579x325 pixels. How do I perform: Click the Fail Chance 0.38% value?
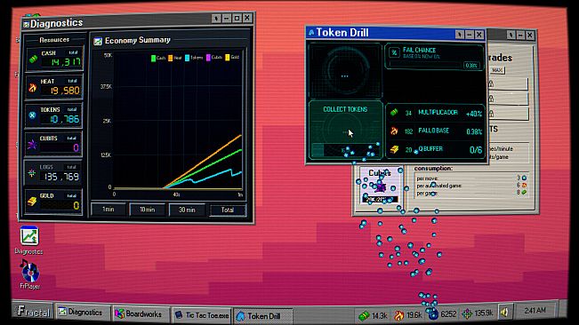click(471, 65)
